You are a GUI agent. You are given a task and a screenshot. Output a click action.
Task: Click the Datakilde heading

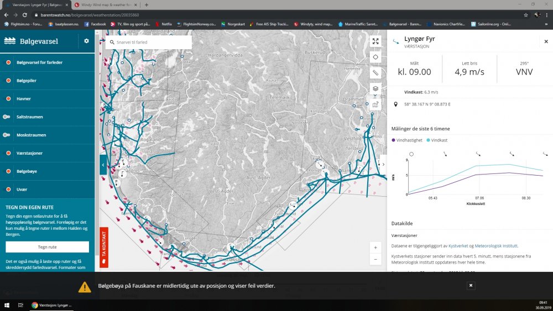click(x=402, y=223)
